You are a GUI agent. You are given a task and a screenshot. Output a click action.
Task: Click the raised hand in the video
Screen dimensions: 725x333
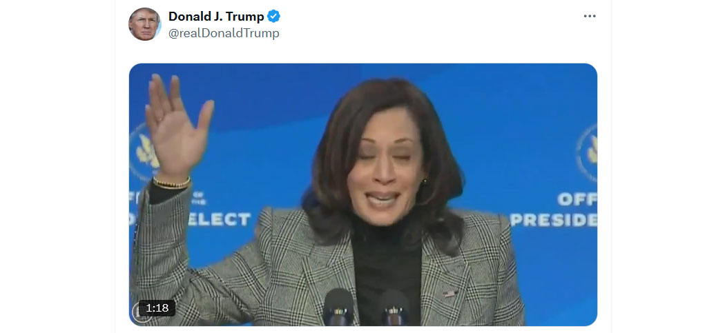click(177, 126)
